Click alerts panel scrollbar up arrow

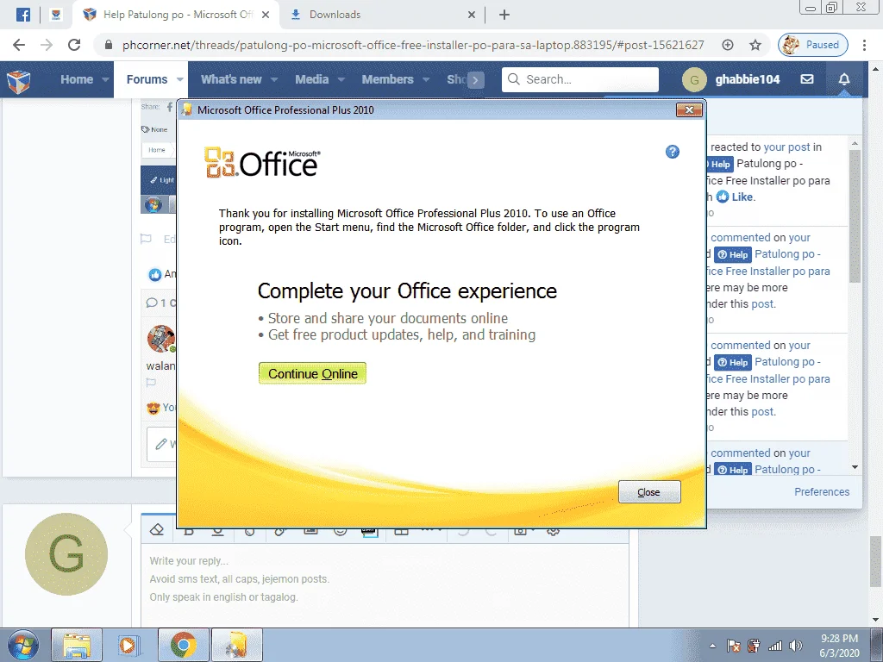pyautogui.click(x=855, y=144)
